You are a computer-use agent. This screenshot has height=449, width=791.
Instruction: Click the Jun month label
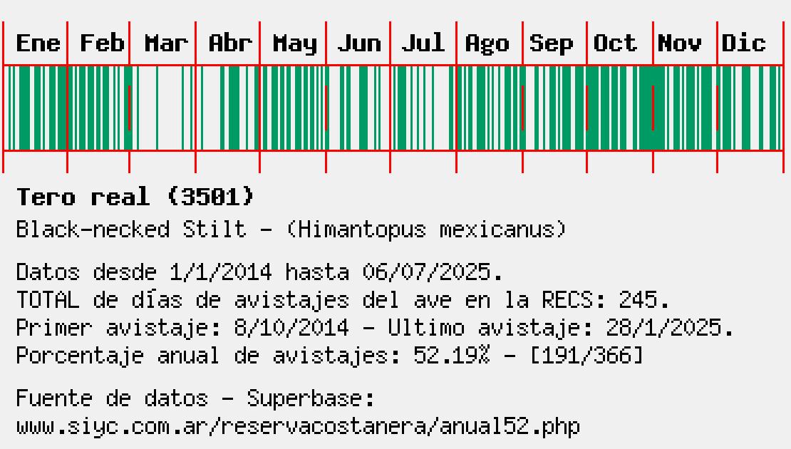[x=358, y=43]
